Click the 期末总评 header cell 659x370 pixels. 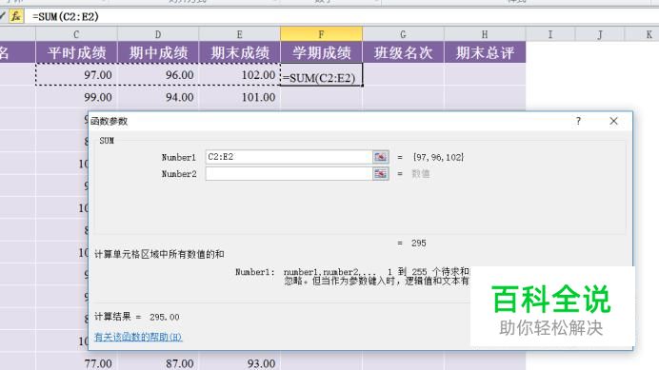(485, 52)
